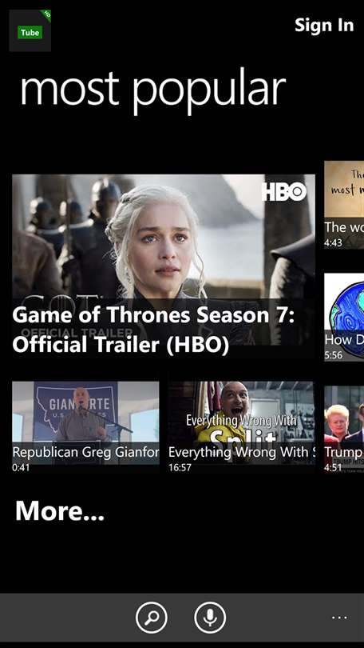Open Everything Wrong With Split video
The height and width of the screenshot is (648, 364).
[x=241, y=426]
